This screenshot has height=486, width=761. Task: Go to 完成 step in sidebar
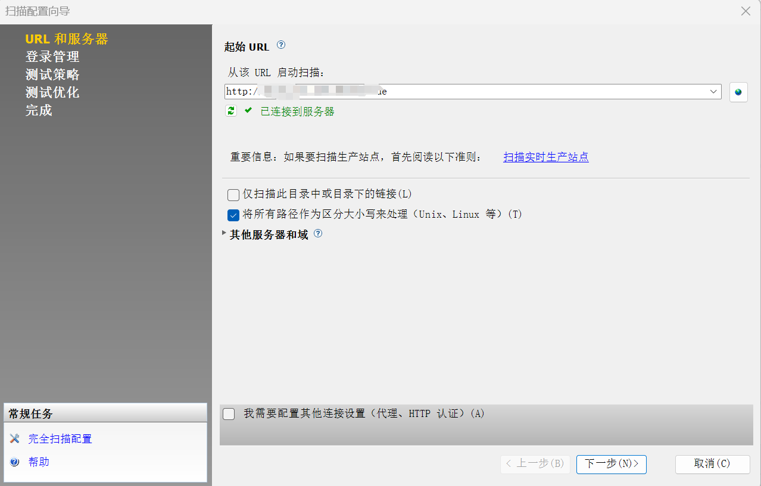click(x=39, y=111)
